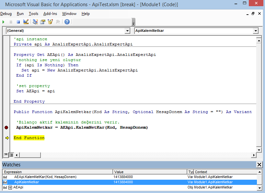Screen dimensions: 265x193
Task: Toggle Design Mode icon in toolbar
Action: pyautogui.click(x=26, y=22)
